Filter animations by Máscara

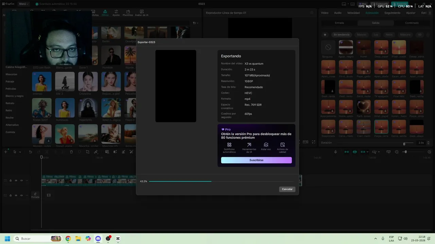tap(405, 35)
